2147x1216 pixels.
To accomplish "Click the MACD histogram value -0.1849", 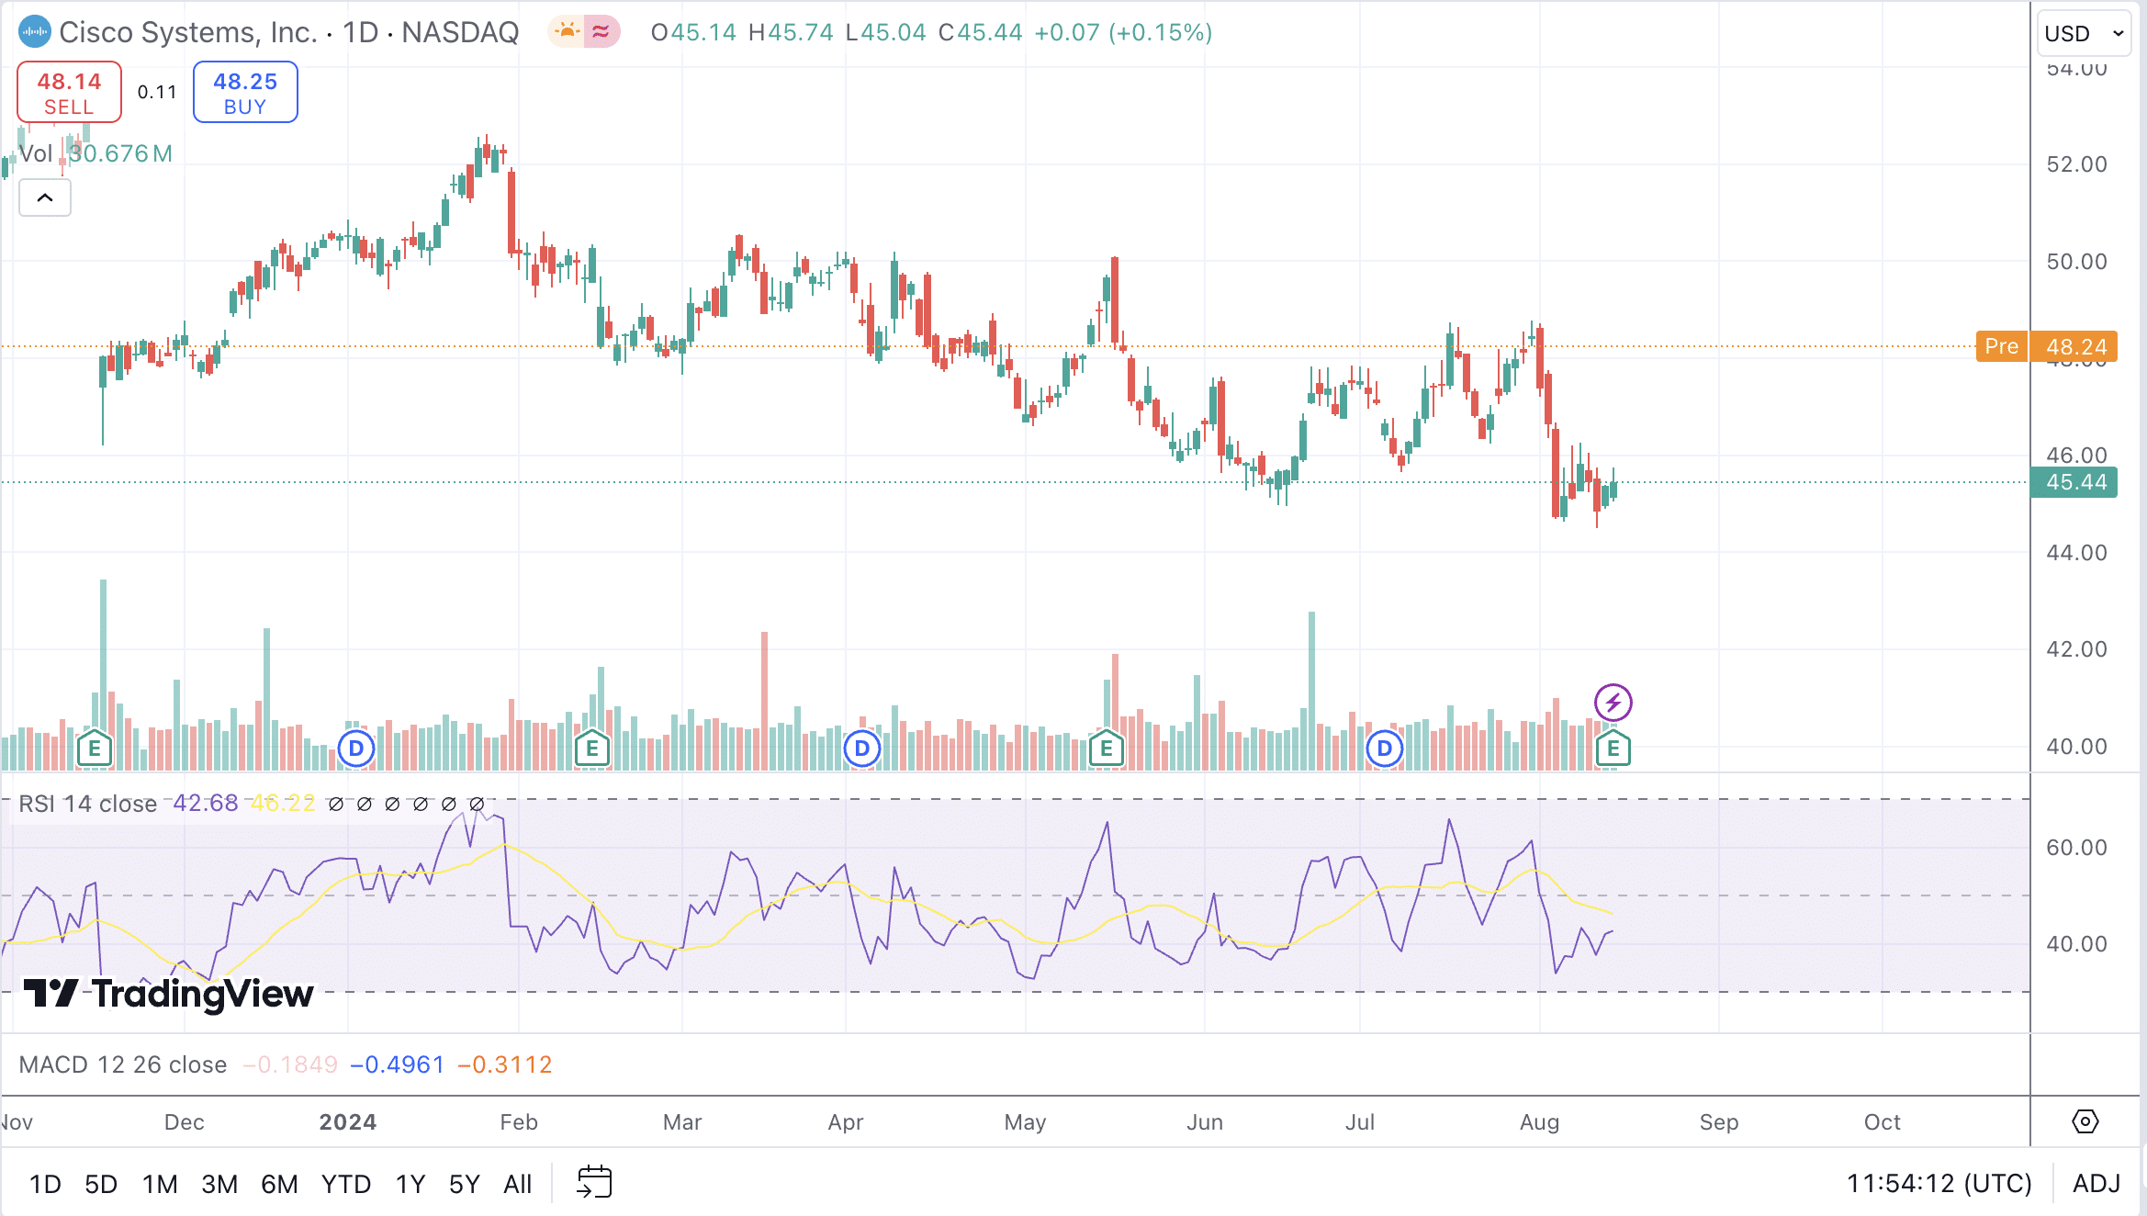I will [290, 1064].
